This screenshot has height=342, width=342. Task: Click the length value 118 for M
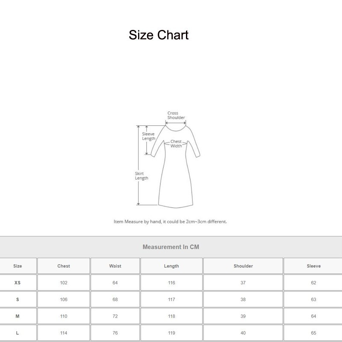point(171,316)
